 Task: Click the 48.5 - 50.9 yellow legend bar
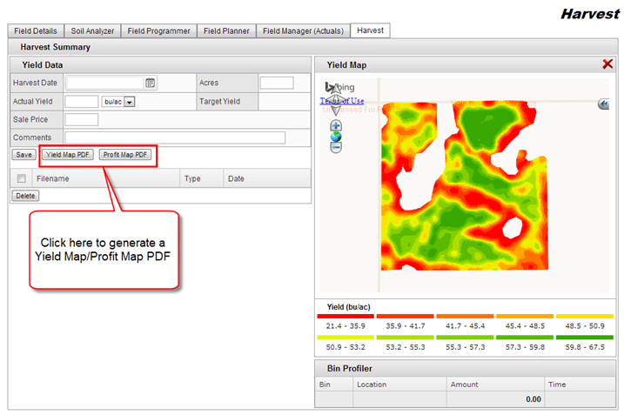pyautogui.click(x=585, y=317)
